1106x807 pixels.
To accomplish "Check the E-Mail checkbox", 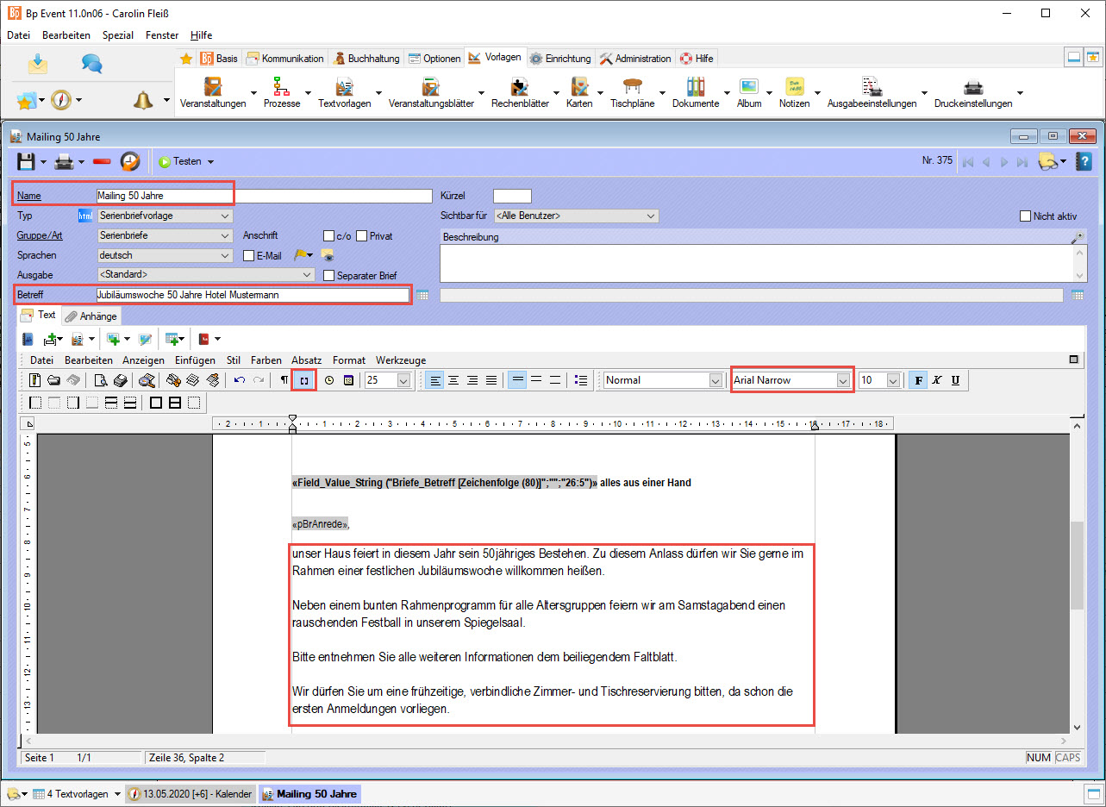I will coord(249,256).
